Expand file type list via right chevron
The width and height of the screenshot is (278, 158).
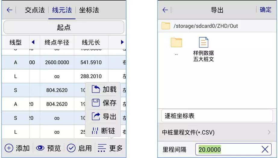click(x=269, y=132)
